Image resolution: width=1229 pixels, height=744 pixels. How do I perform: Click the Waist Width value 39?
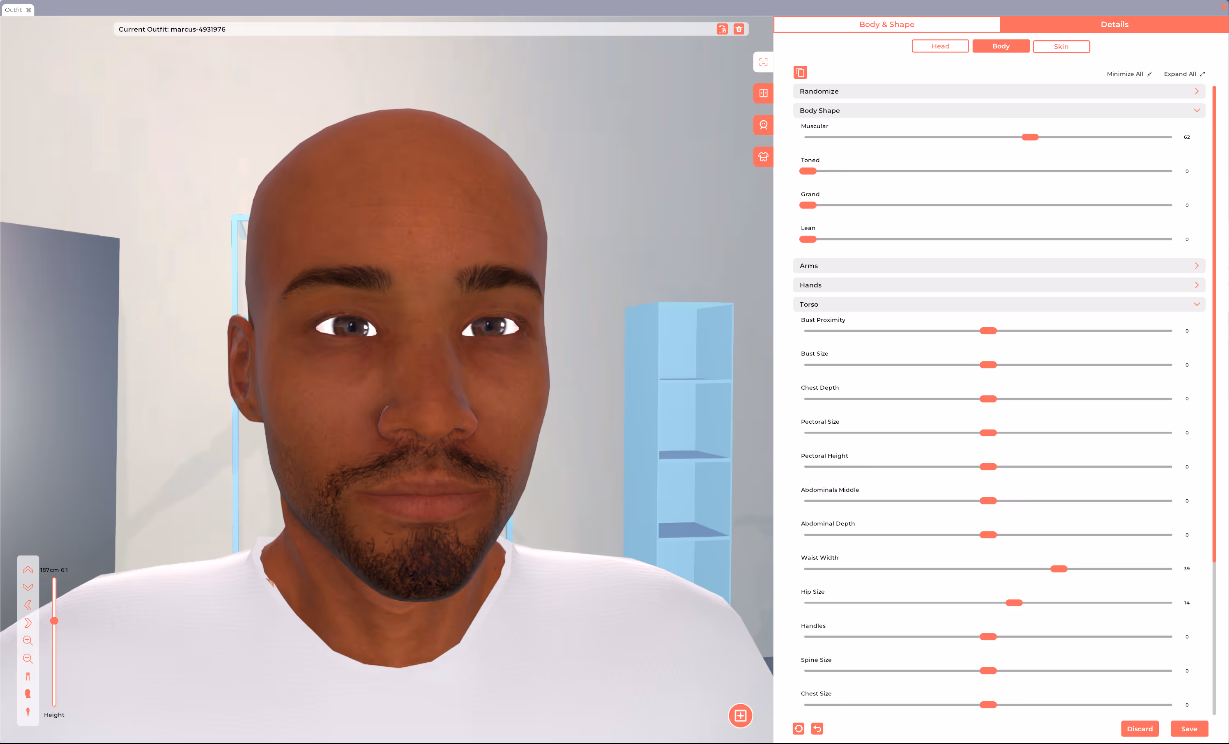pyautogui.click(x=1187, y=569)
